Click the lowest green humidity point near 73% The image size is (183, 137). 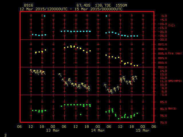[119, 119]
